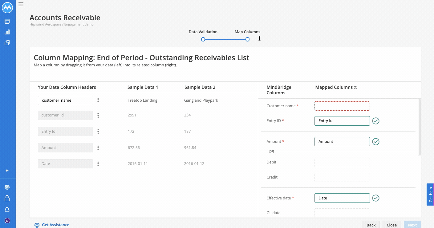Viewport: 434px width, 228px height.
Task: Collapse the sidebar with the arrow
Action: [x=7, y=171]
